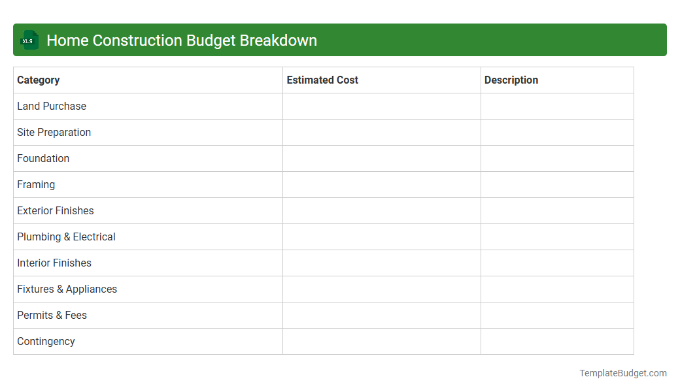The image size is (680, 392).
Task: Select the Home Construction Budget Breakdown title
Action: tap(181, 40)
